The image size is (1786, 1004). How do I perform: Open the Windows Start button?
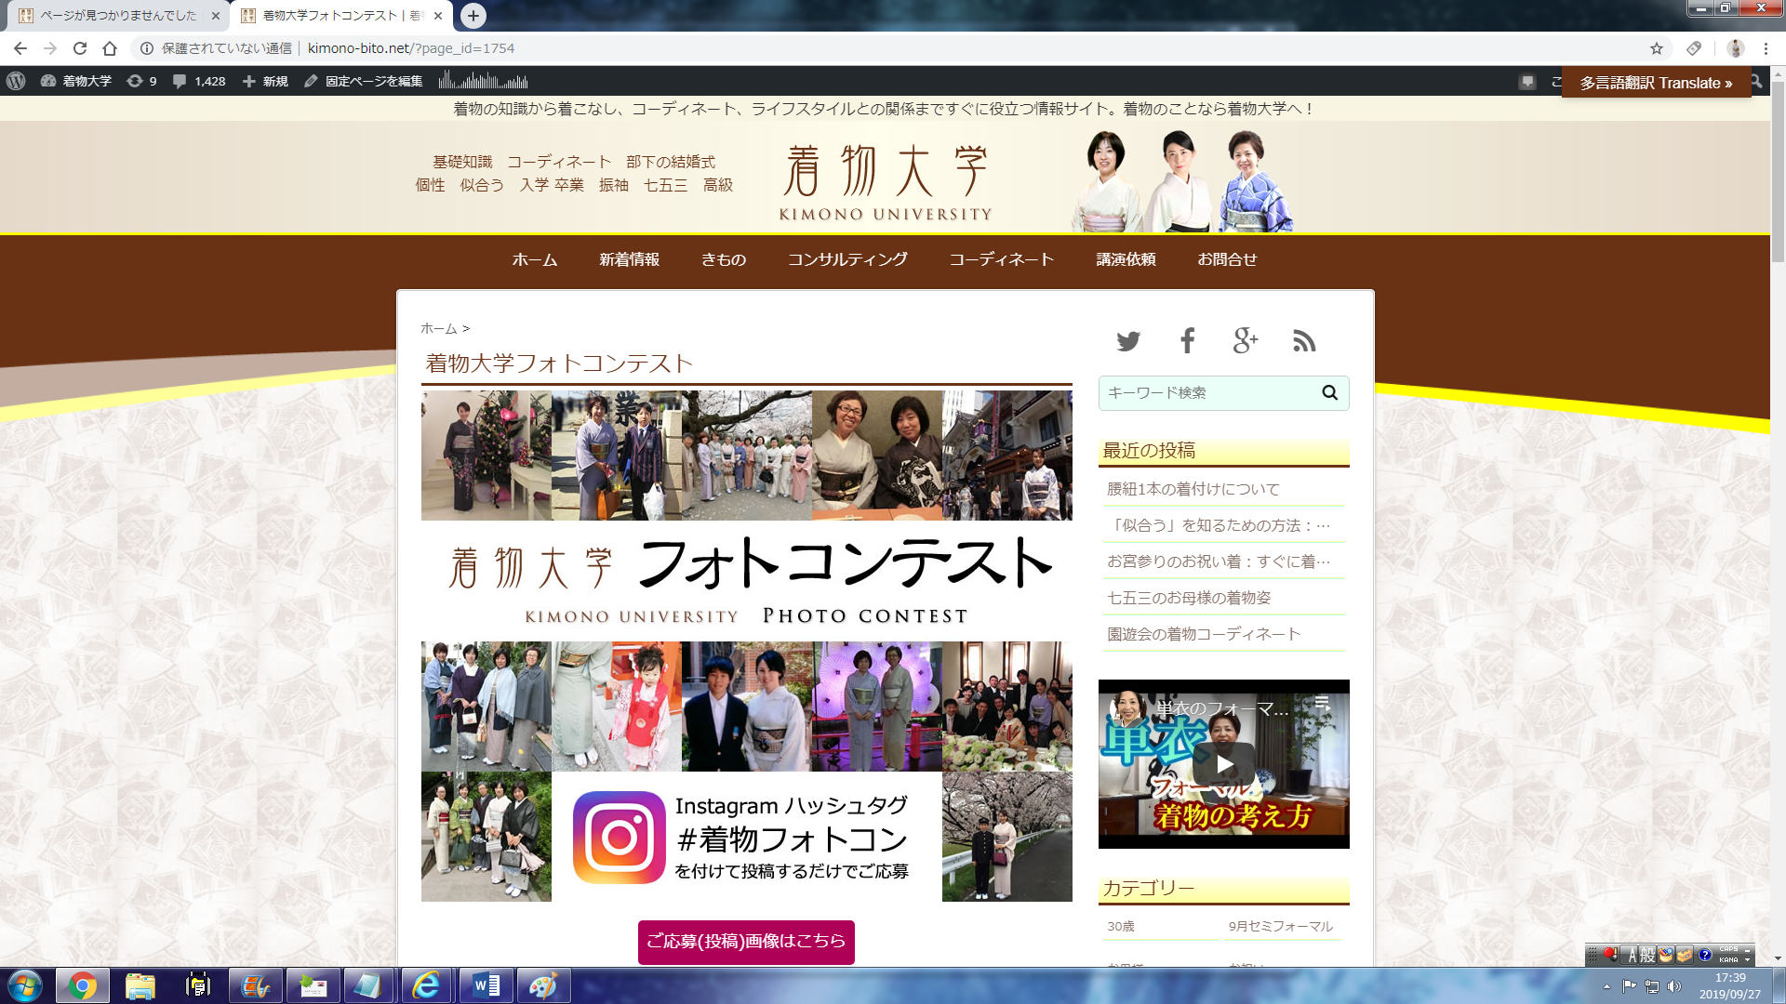point(25,985)
